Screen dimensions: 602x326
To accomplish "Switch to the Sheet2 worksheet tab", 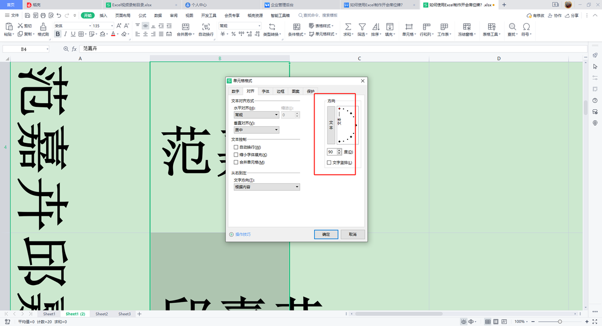I will click(102, 314).
